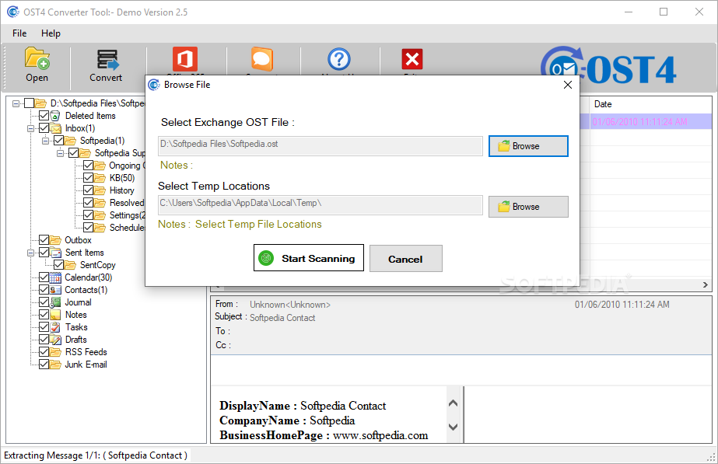Select the Resolved folder icon
This screenshot has height=464, width=718.
(x=100, y=203)
